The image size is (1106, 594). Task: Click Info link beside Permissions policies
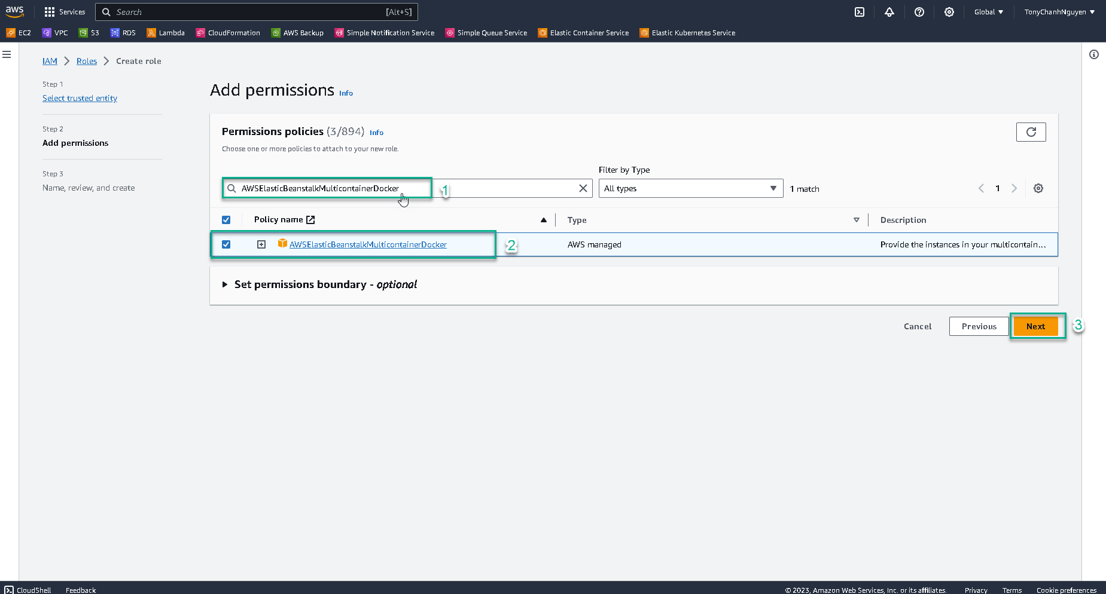376,133
